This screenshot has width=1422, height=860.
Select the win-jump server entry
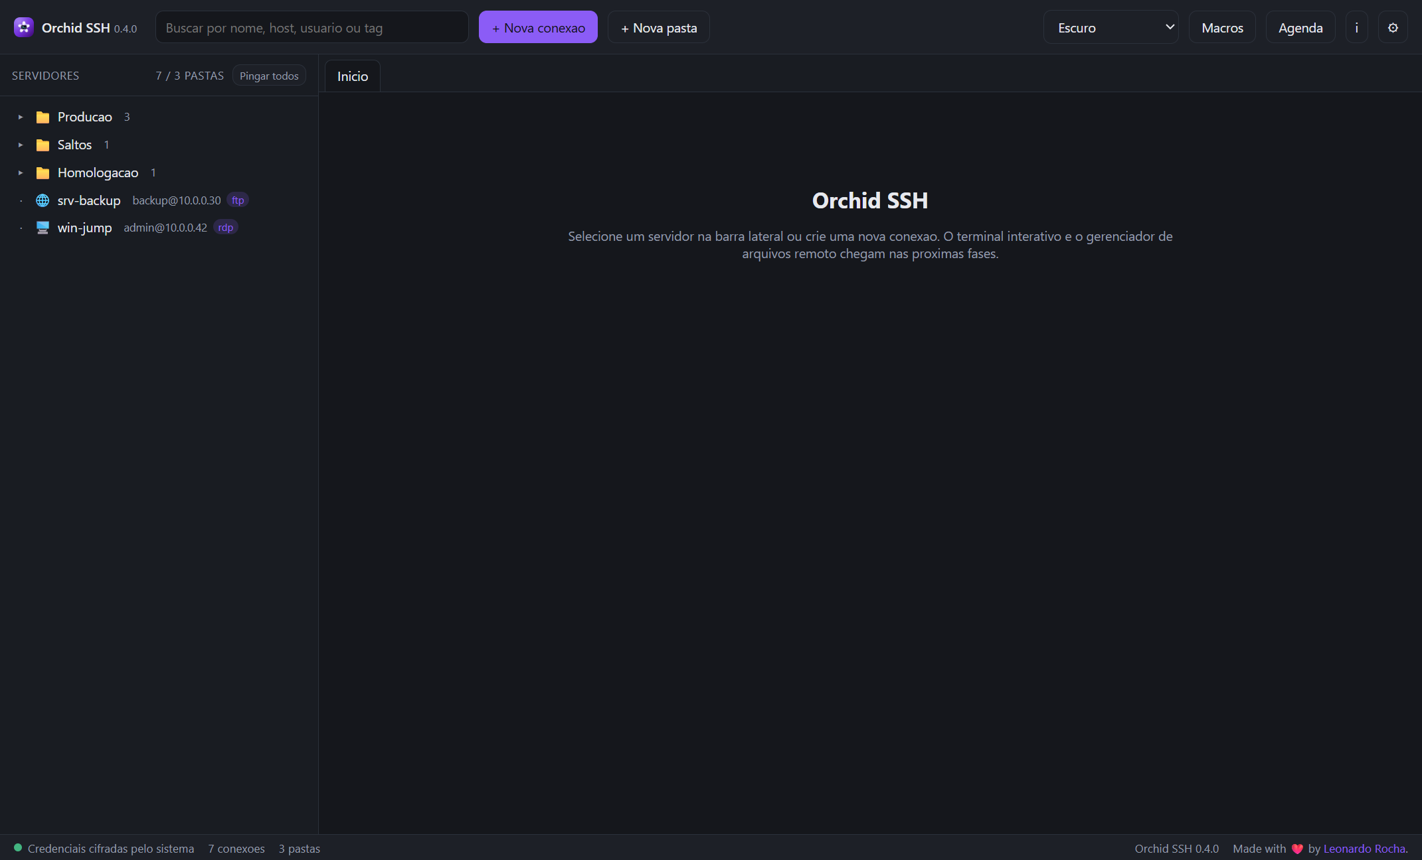[x=159, y=228]
